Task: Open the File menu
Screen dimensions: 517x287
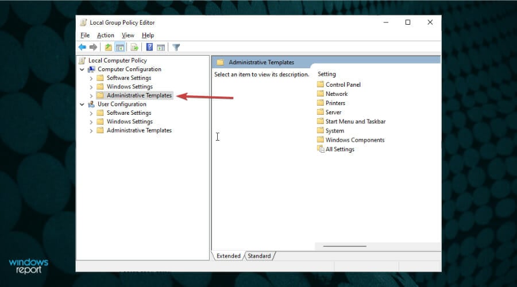Action: coord(85,35)
